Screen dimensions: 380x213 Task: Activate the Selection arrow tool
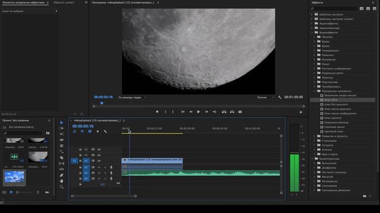click(x=62, y=122)
